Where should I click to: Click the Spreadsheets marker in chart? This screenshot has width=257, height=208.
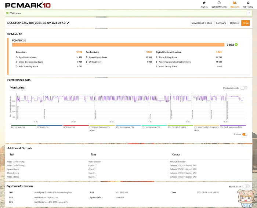pos(171,114)
